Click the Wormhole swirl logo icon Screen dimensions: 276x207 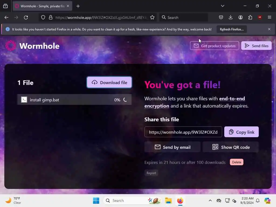point(11,46)
